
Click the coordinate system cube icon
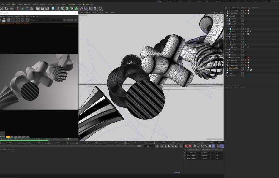32,8
